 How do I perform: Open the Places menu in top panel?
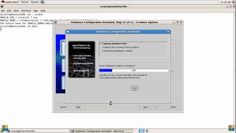tap(25, 2)
